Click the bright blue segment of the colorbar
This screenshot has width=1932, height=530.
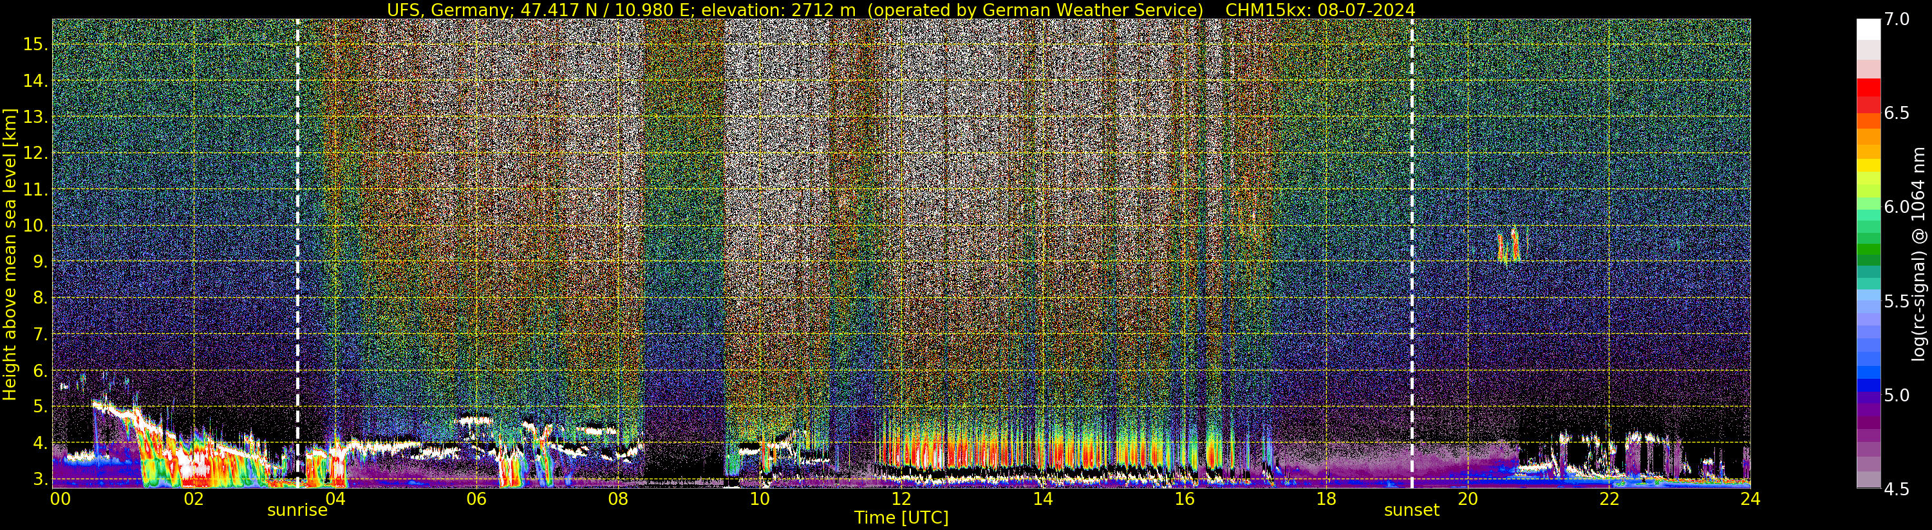coord(1868,371)
